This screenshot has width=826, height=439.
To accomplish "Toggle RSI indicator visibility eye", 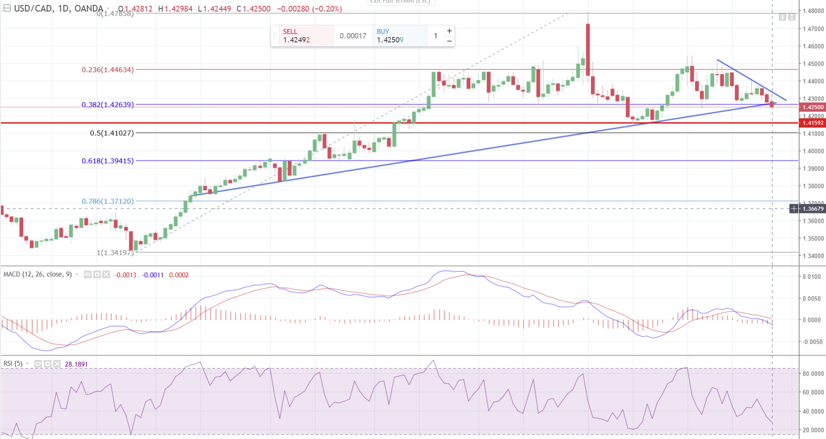I will coord(38,364).
